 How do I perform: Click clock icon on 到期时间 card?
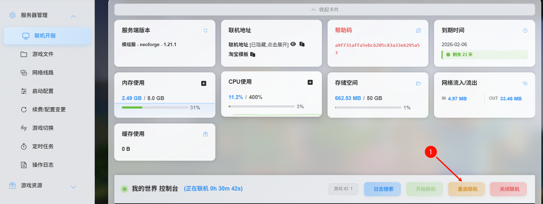[x=525, y=31]
